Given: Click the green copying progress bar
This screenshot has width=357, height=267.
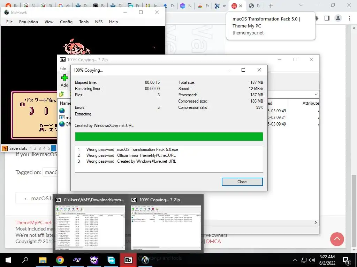Looking at the screenshot, I should [x=169, y=137].
